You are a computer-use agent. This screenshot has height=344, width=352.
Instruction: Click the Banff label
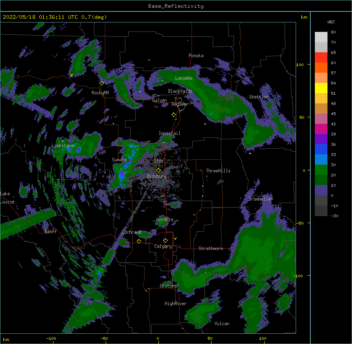click(x=51, y=232)
